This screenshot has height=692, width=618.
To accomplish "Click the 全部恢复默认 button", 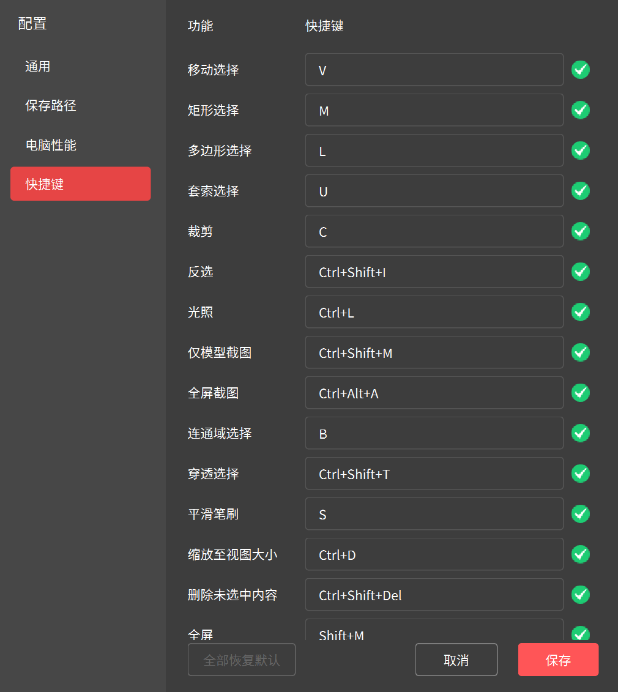I will tap(241, 660).
